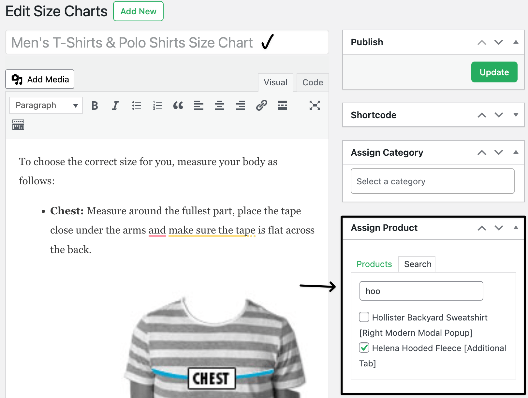Open the Paragraph style dropdown
This screenshot has height=398, width=528.
coord(46,105)
